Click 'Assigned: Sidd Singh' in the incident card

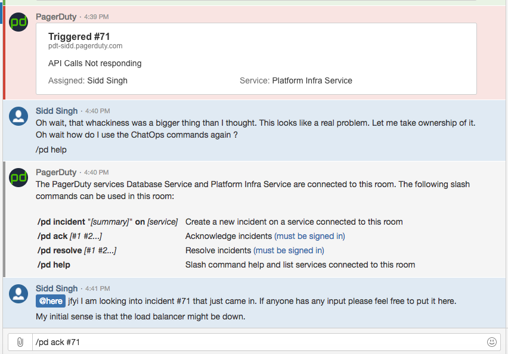pyautogui.click(x=88, y=80)
